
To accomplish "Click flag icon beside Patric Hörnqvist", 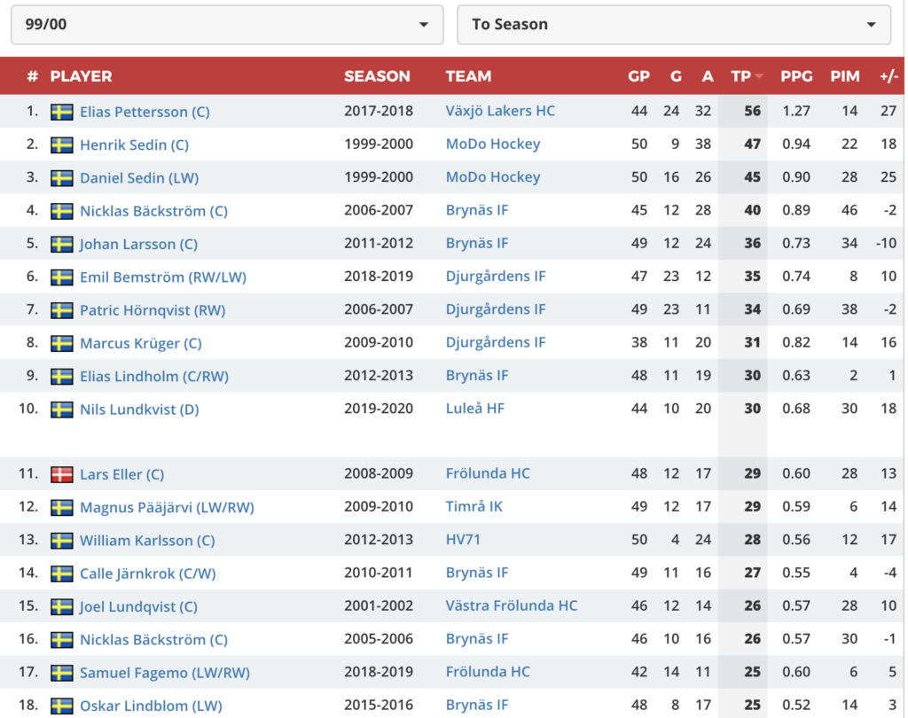I will click(61, 310).
